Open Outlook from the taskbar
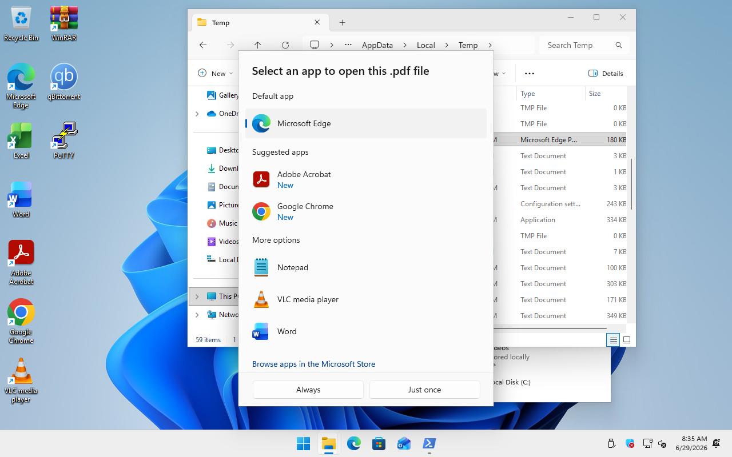This screenshot has height=457, width=732. click(404, 444)
